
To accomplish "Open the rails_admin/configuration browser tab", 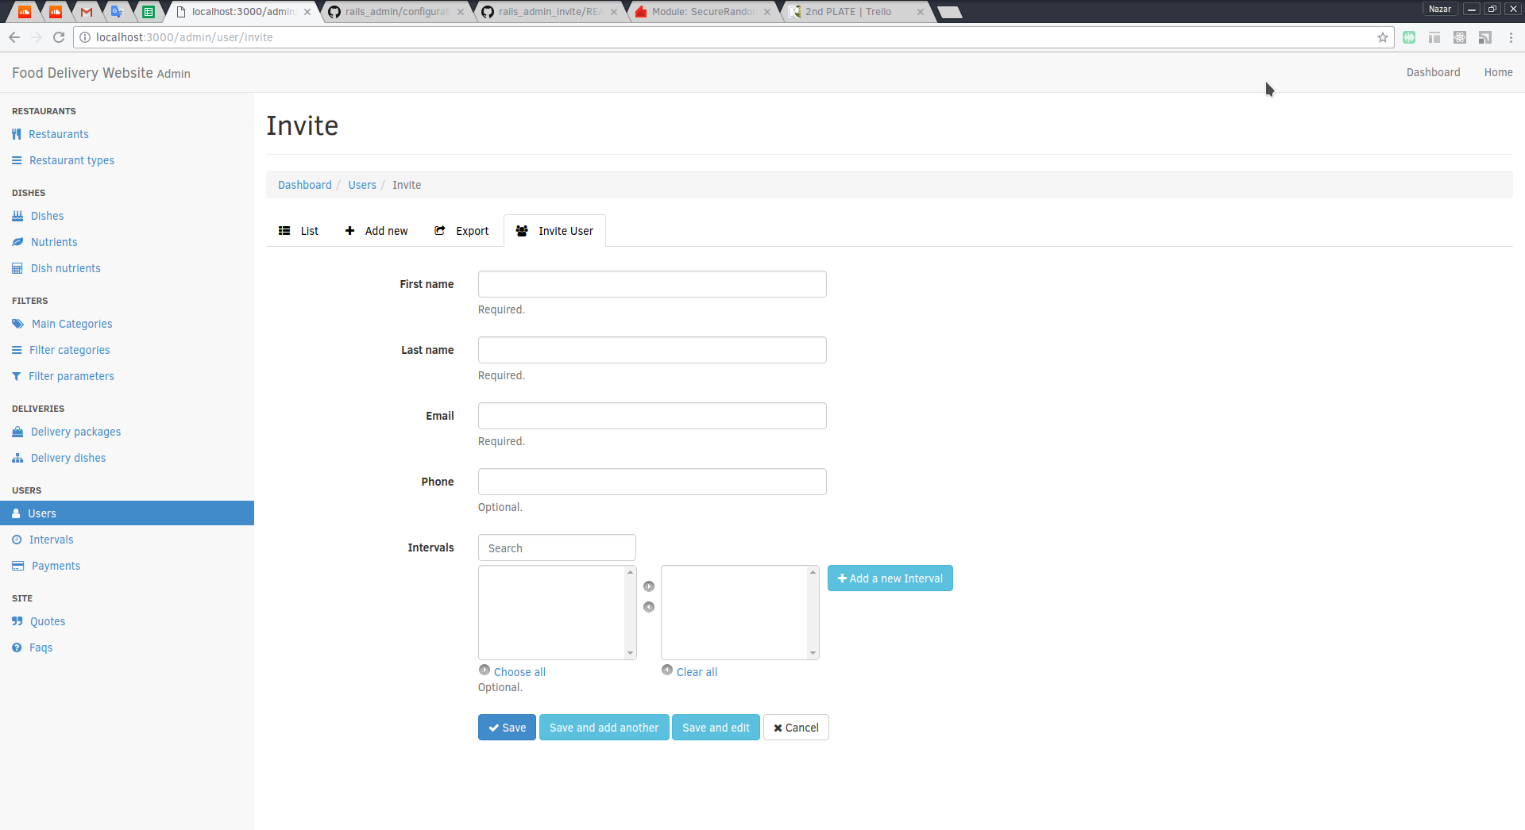I will pyautogui.click(x=397, y=12).
